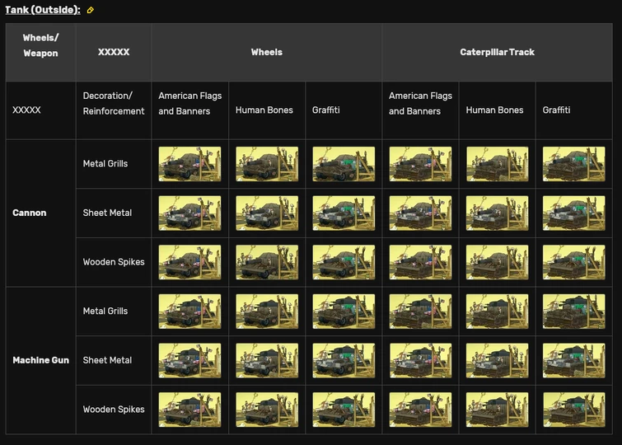622x445 pixels.
Task: Open Cannon Sheet Metal Wheels American Flags thumbnail
Action: pyautogui.click(x=189, y=213)
